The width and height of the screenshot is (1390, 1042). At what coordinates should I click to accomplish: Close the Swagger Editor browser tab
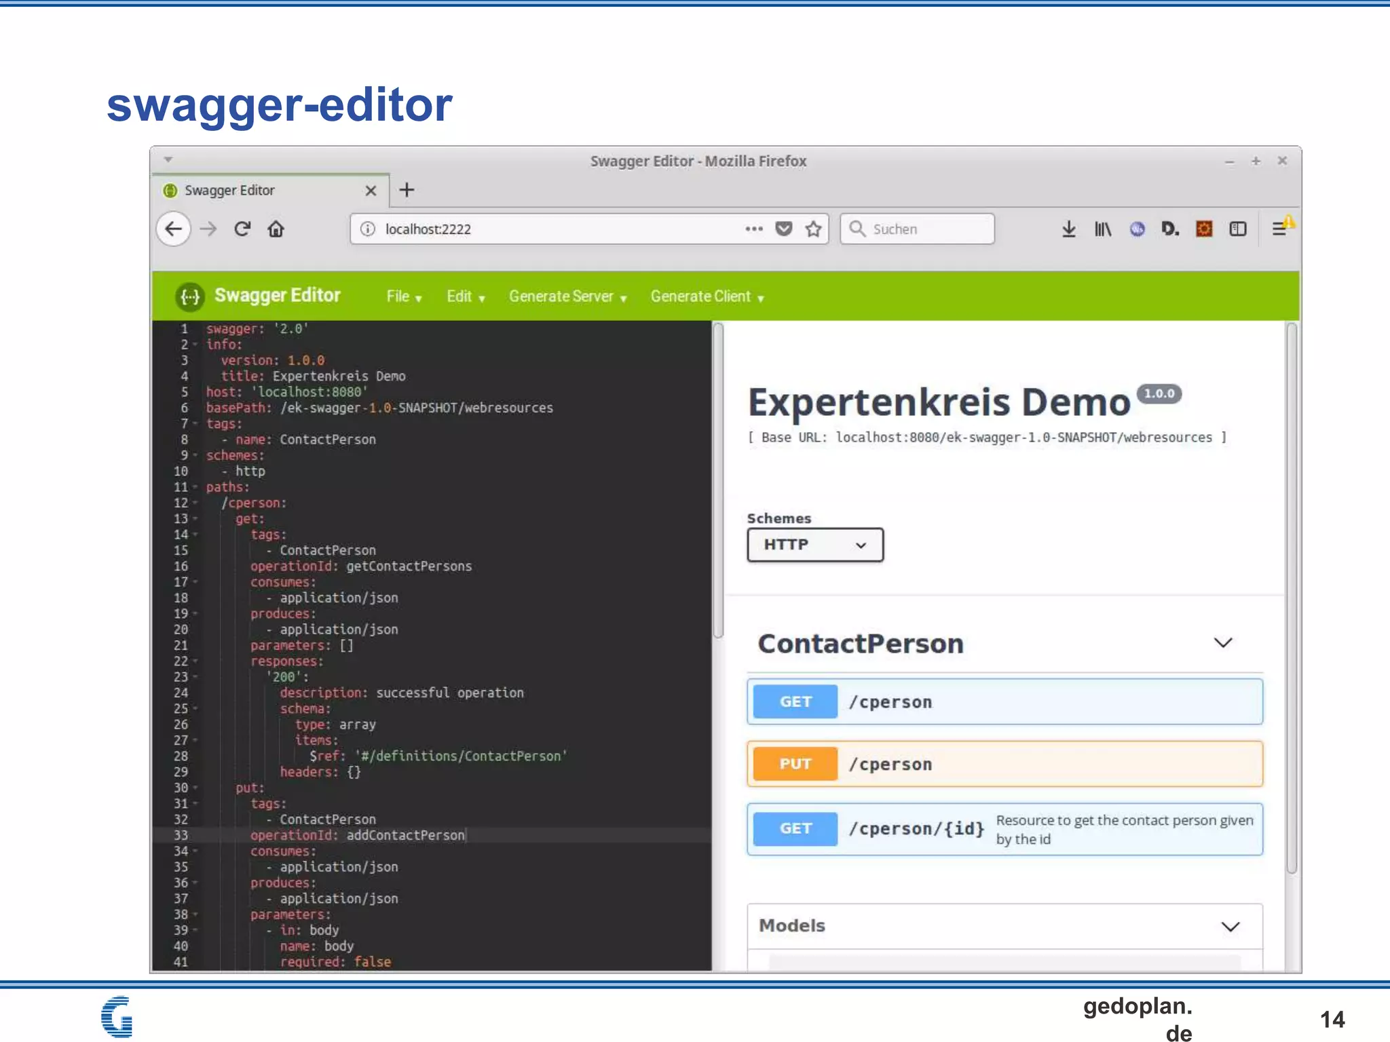click(x=371, y=191)
